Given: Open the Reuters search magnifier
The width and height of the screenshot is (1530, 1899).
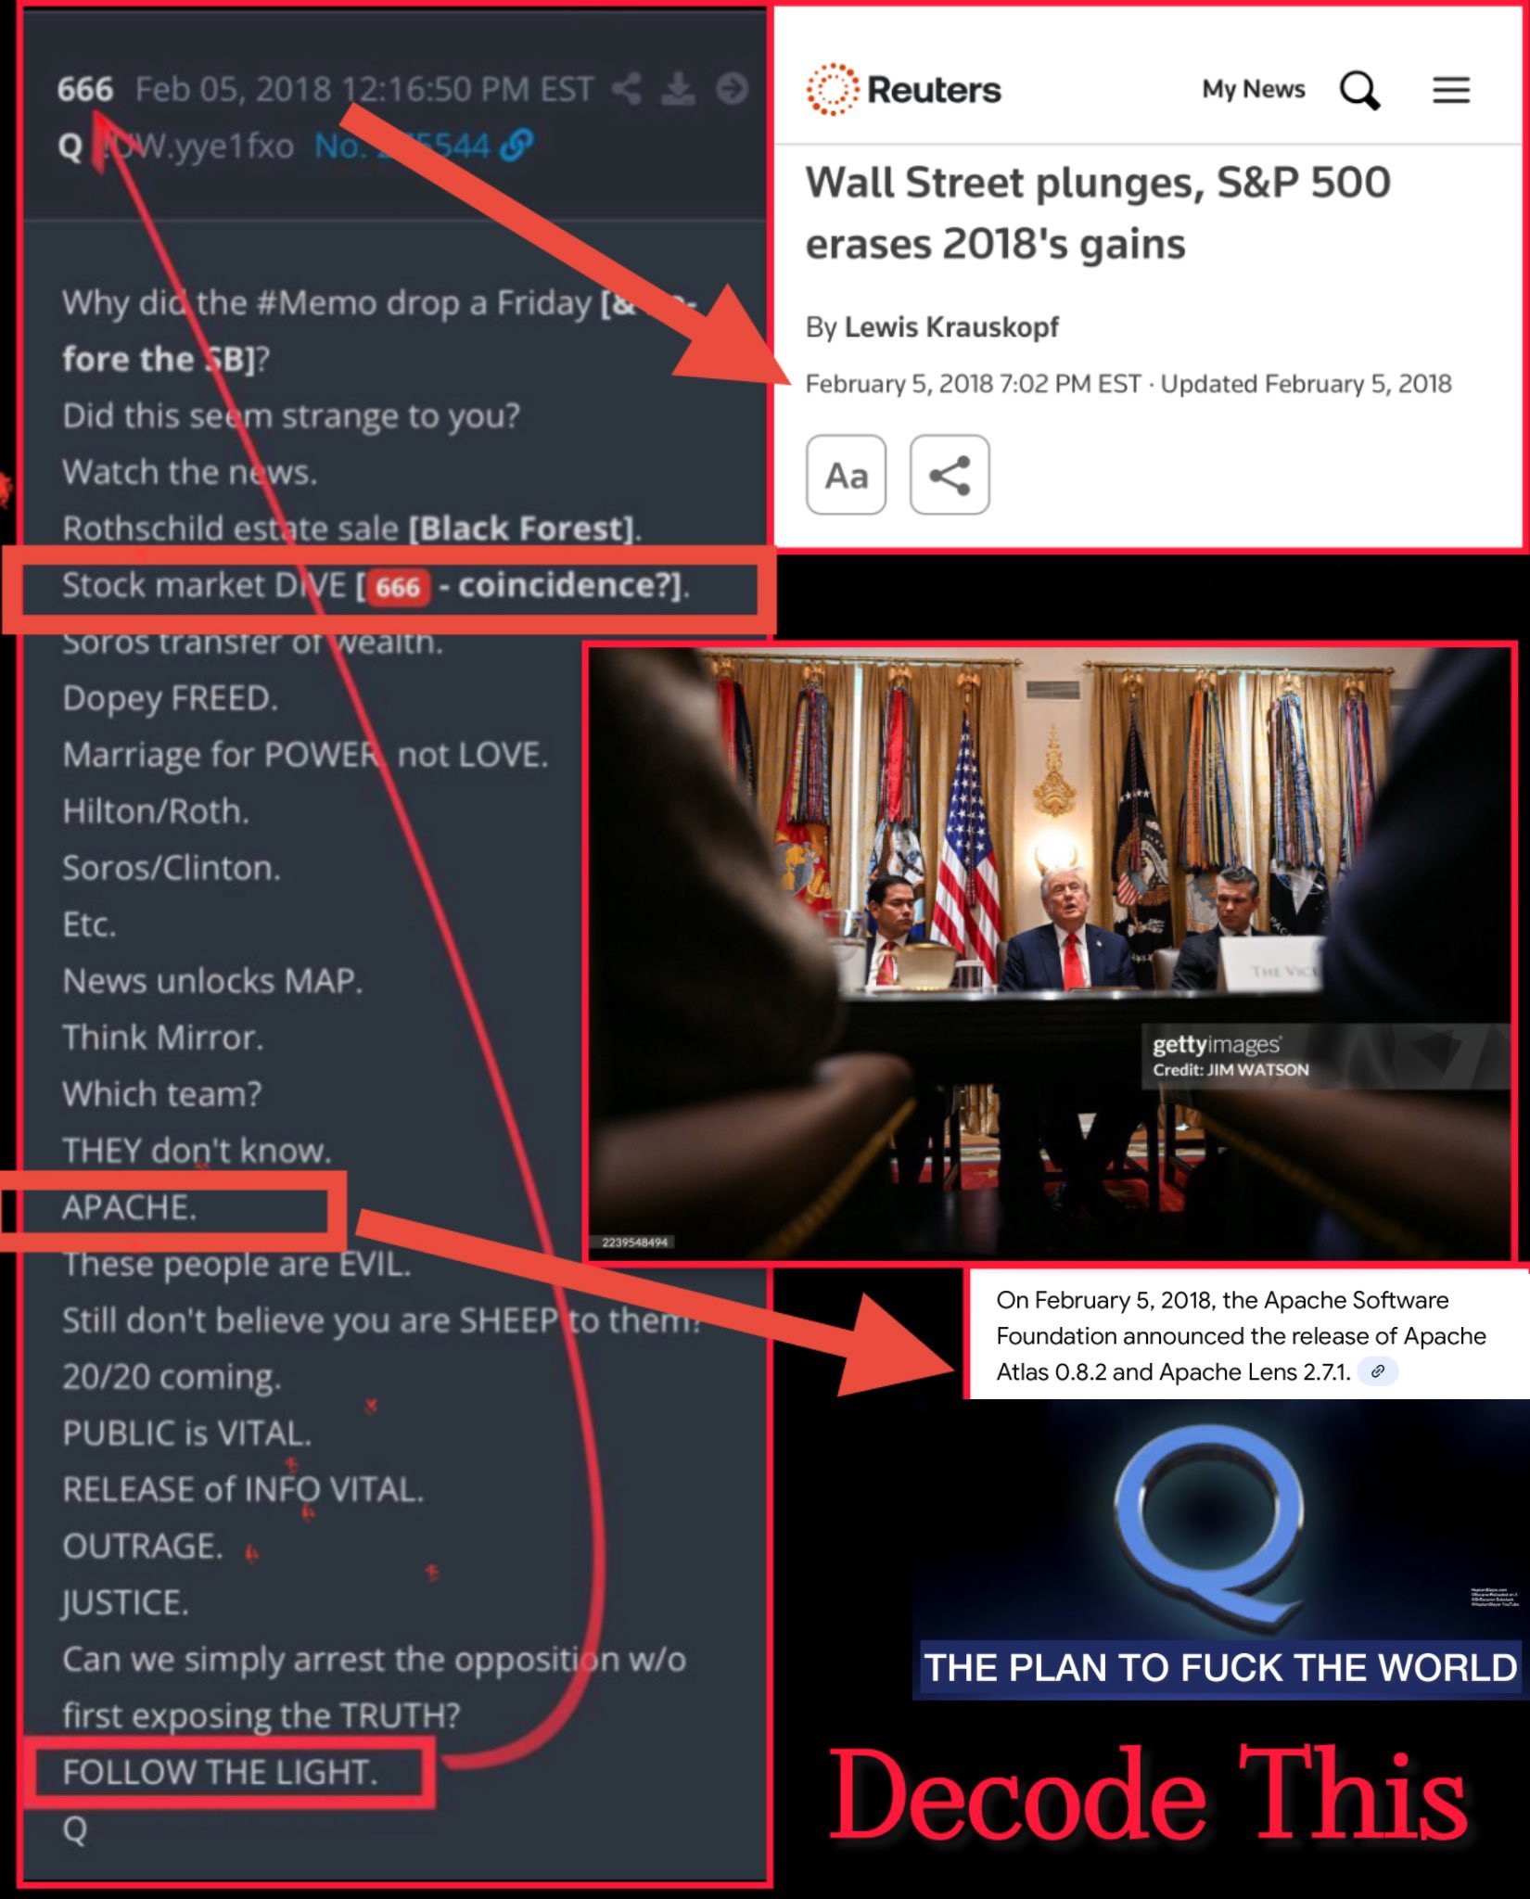Looking at the screenshot, I should click(x=1359, y=90).
